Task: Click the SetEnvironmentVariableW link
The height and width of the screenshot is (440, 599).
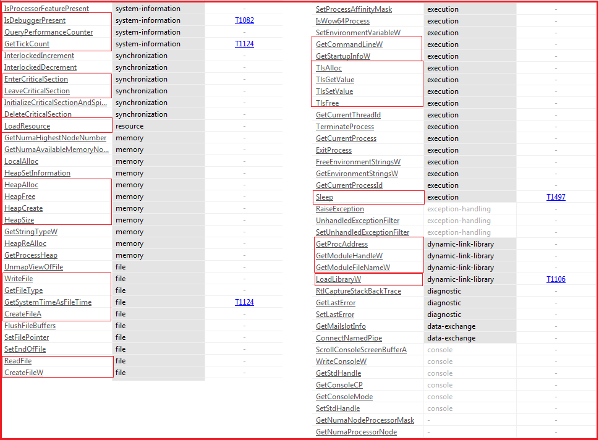Action: 359,33
